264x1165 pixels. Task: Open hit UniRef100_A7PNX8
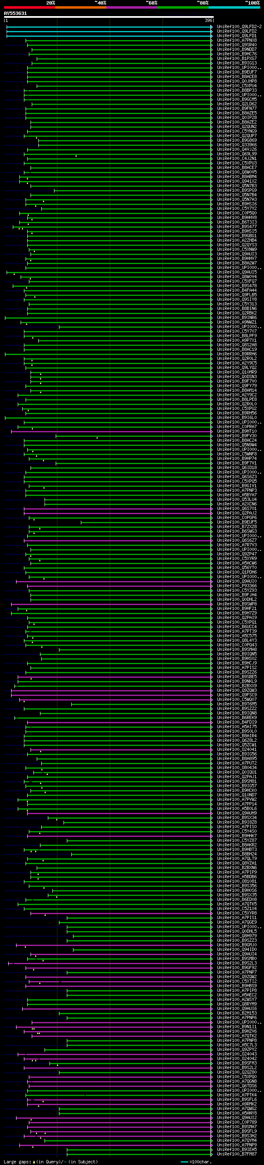(237, 40)
